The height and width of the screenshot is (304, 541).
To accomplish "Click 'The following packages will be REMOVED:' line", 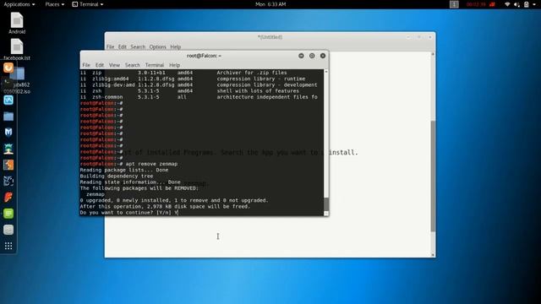I will [139, 188].
